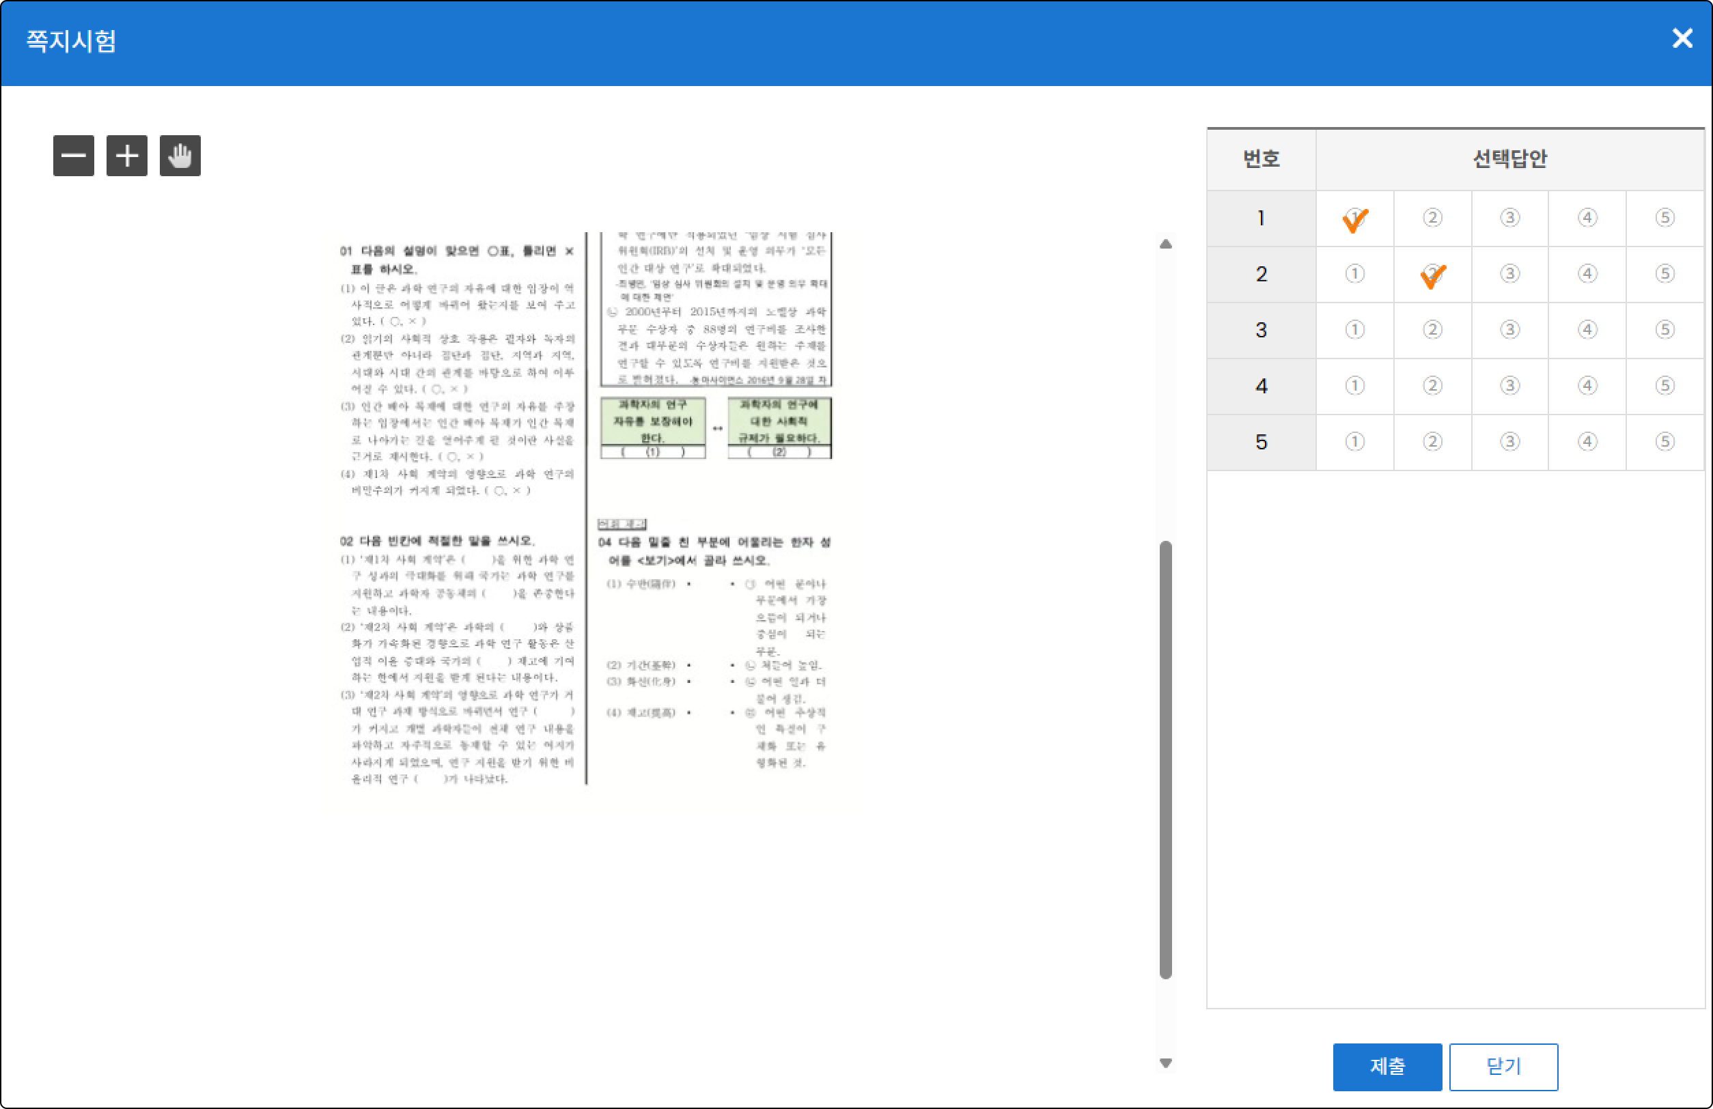The height and width of the screenshot is (1109, 1713).
Task: Pick answer ⑤ for question 1
Action: [x=1665, y=218]
